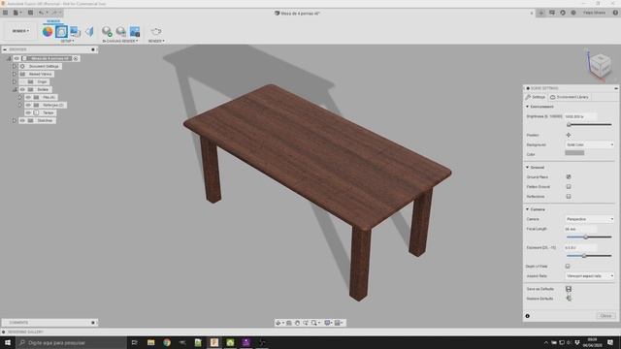
Task: Undo the last action
Action: pos(41,13)
